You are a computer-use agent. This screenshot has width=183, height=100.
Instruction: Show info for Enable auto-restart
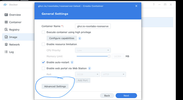[x=72, y=62]
